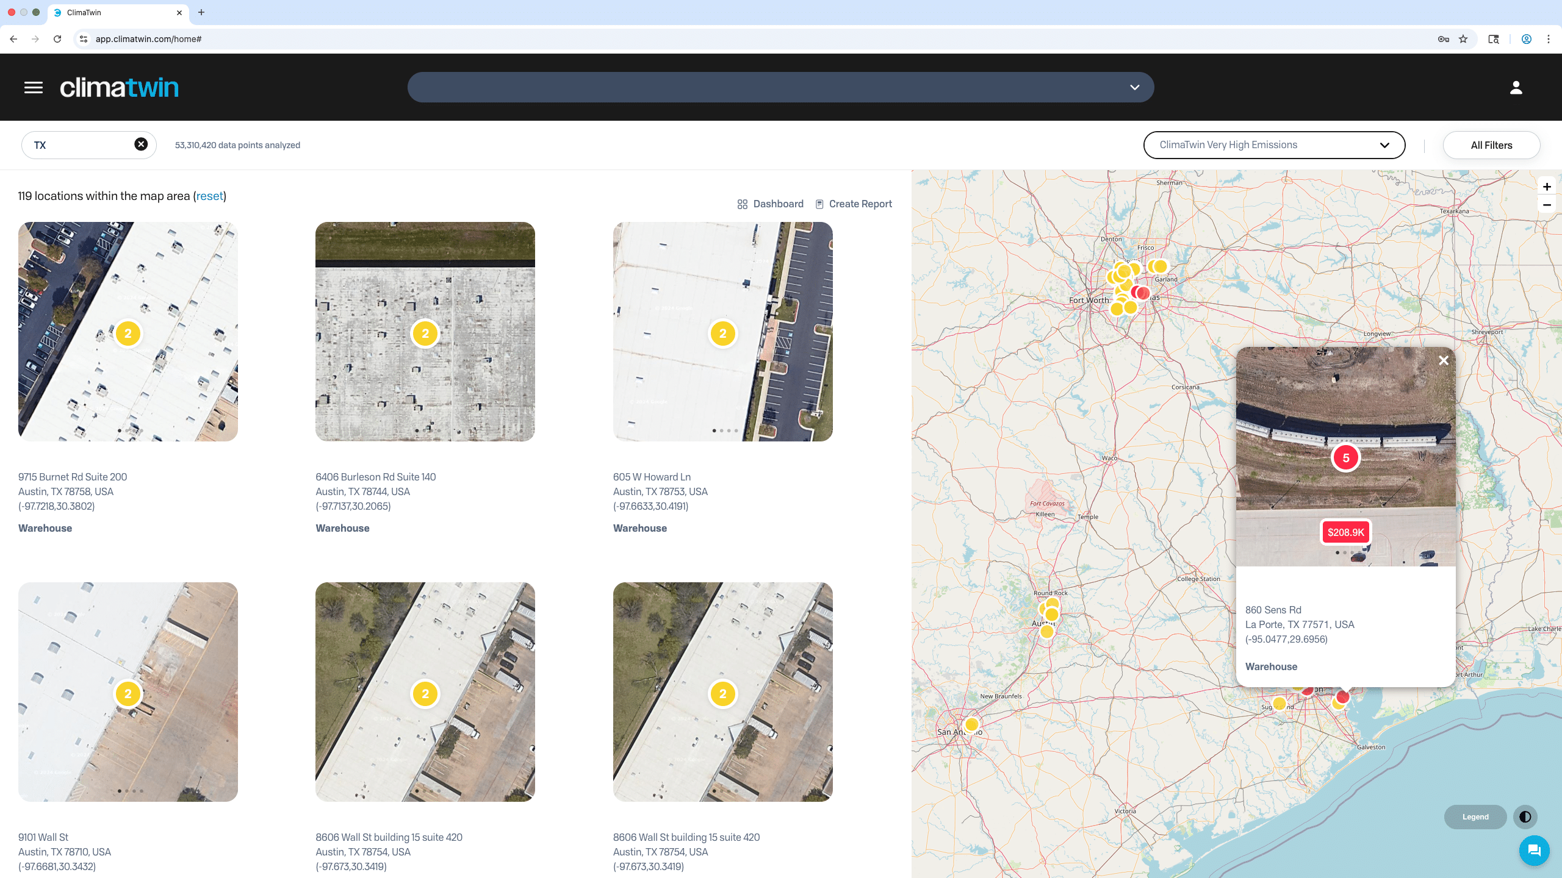
Task: Toggle the map contrast mode icon
Action: 1526,817
